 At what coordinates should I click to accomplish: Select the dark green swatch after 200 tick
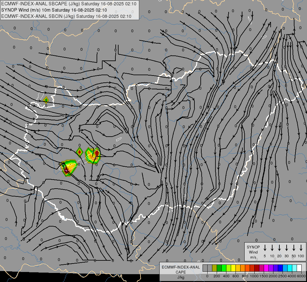coord(219,268)
